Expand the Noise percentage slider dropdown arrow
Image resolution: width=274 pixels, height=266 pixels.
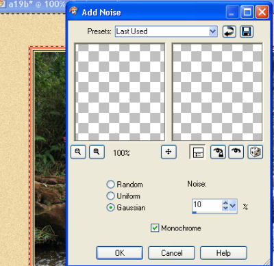233,206
